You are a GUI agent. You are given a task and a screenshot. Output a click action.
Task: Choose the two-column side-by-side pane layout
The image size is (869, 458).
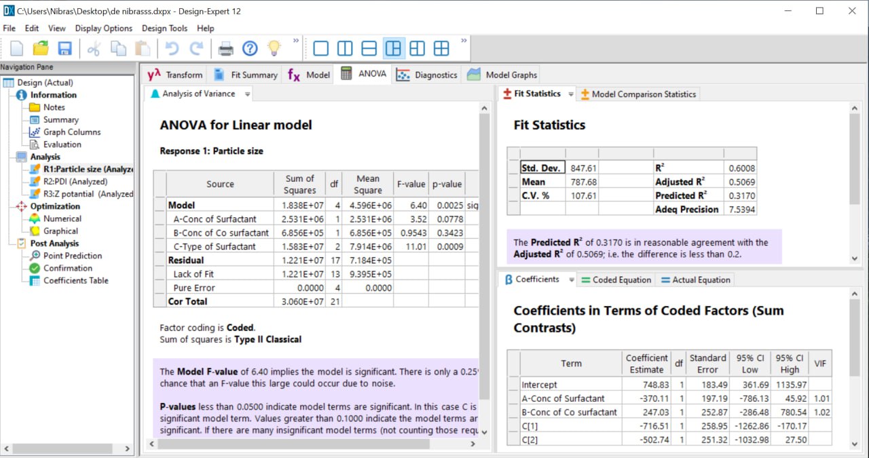pyautogui.click(x=345, y=48)
